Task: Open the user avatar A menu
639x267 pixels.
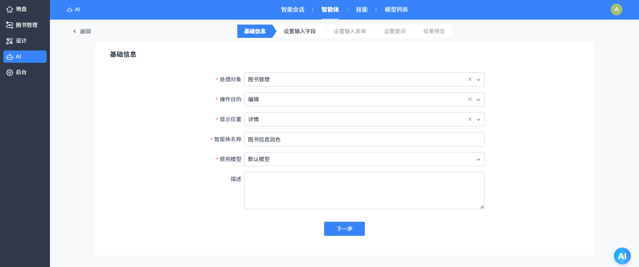Action: pyautogui.click(x=616, y=9)
